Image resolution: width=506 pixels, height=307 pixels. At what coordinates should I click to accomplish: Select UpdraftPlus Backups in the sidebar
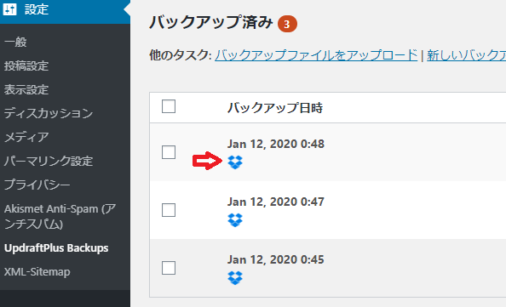point(56,248)
